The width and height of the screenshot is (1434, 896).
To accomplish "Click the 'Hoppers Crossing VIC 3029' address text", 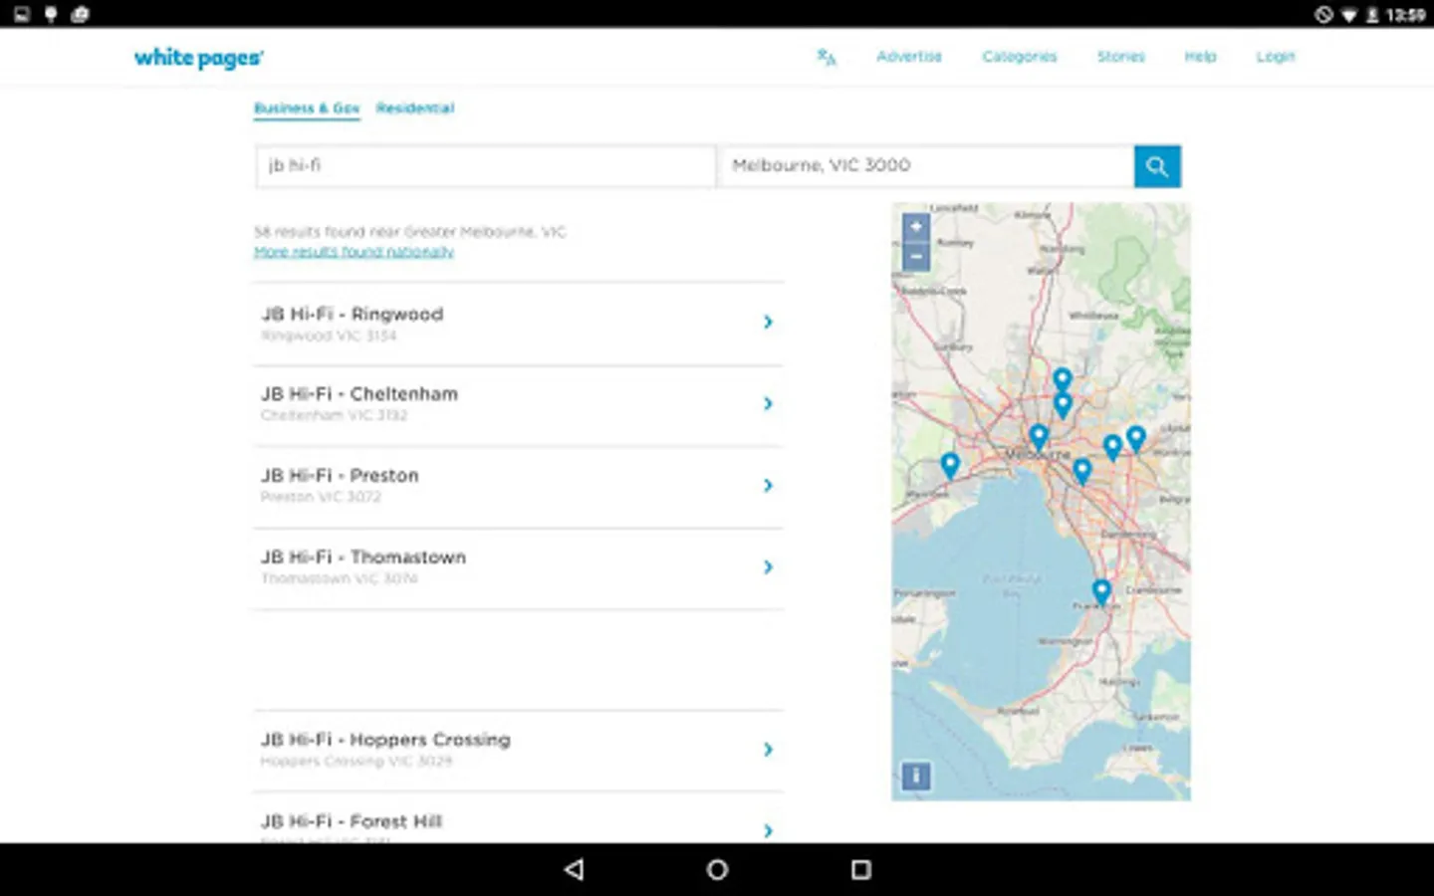I will tap(357, 762).
